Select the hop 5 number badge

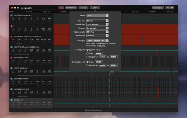tap(12, 58)
